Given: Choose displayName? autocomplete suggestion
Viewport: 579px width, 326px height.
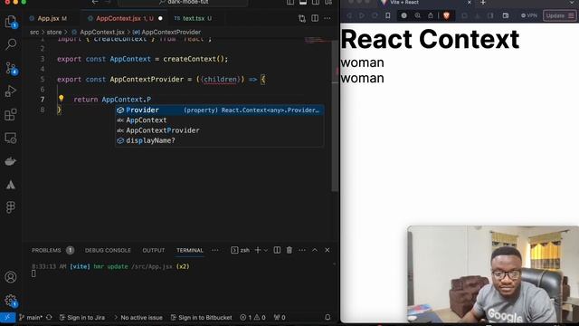Looking at the screenshot, I should (x=220, y=140).
